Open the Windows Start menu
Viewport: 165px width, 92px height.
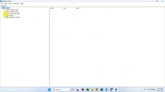click(x=49, y=89)
